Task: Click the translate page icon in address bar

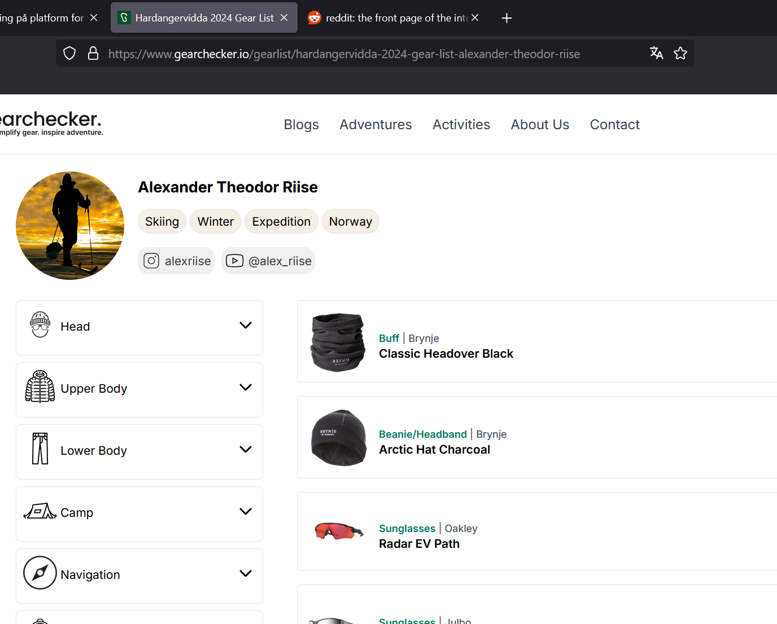Action: click(656, 53)
